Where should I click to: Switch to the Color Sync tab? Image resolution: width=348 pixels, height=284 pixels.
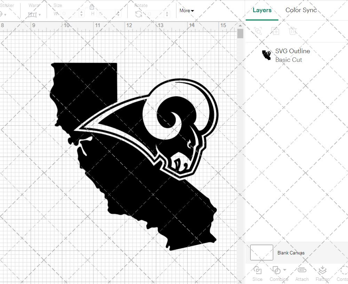point(301,10)
